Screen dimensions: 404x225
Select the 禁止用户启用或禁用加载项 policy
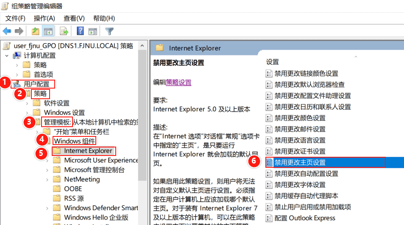(312, 207)
